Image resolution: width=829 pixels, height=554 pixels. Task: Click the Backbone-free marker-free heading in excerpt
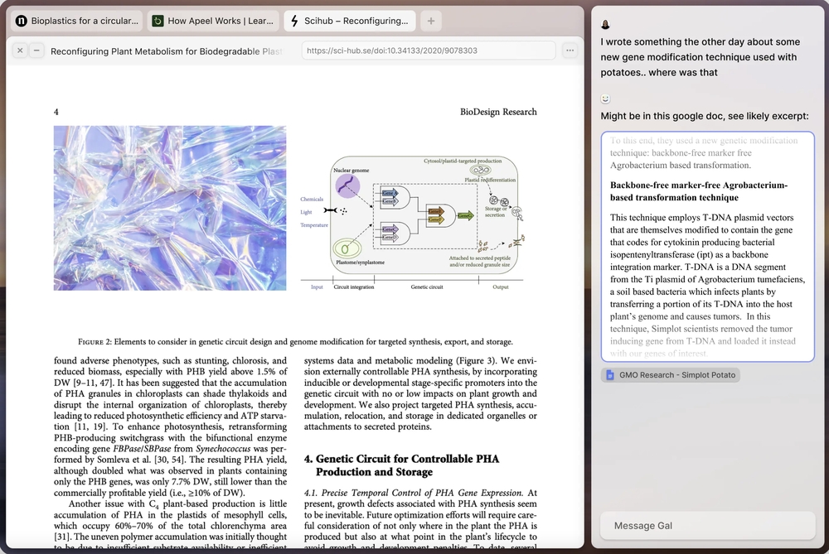pos(699,191)
